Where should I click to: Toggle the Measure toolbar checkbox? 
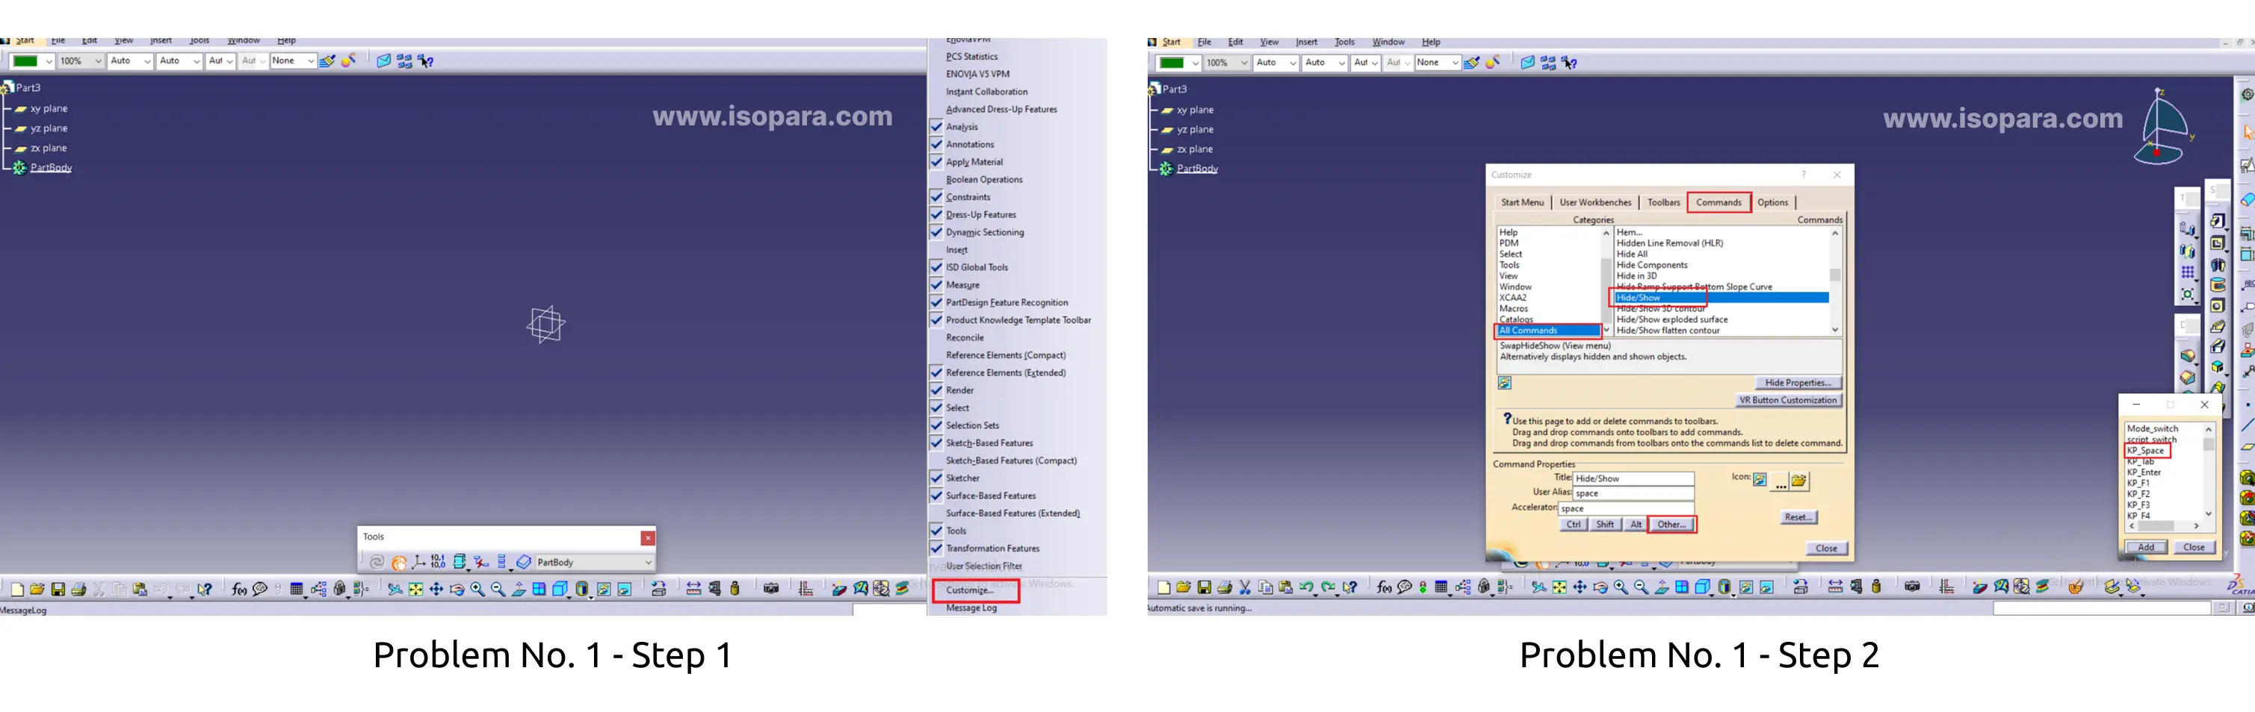point(935,285)
